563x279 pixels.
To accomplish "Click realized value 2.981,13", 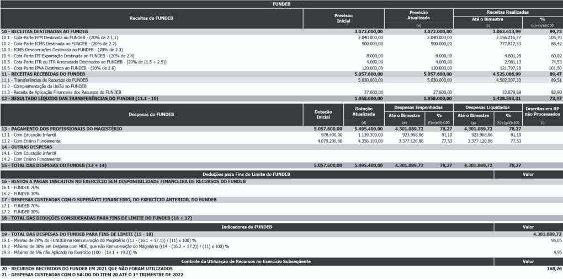I will point(511,62).
